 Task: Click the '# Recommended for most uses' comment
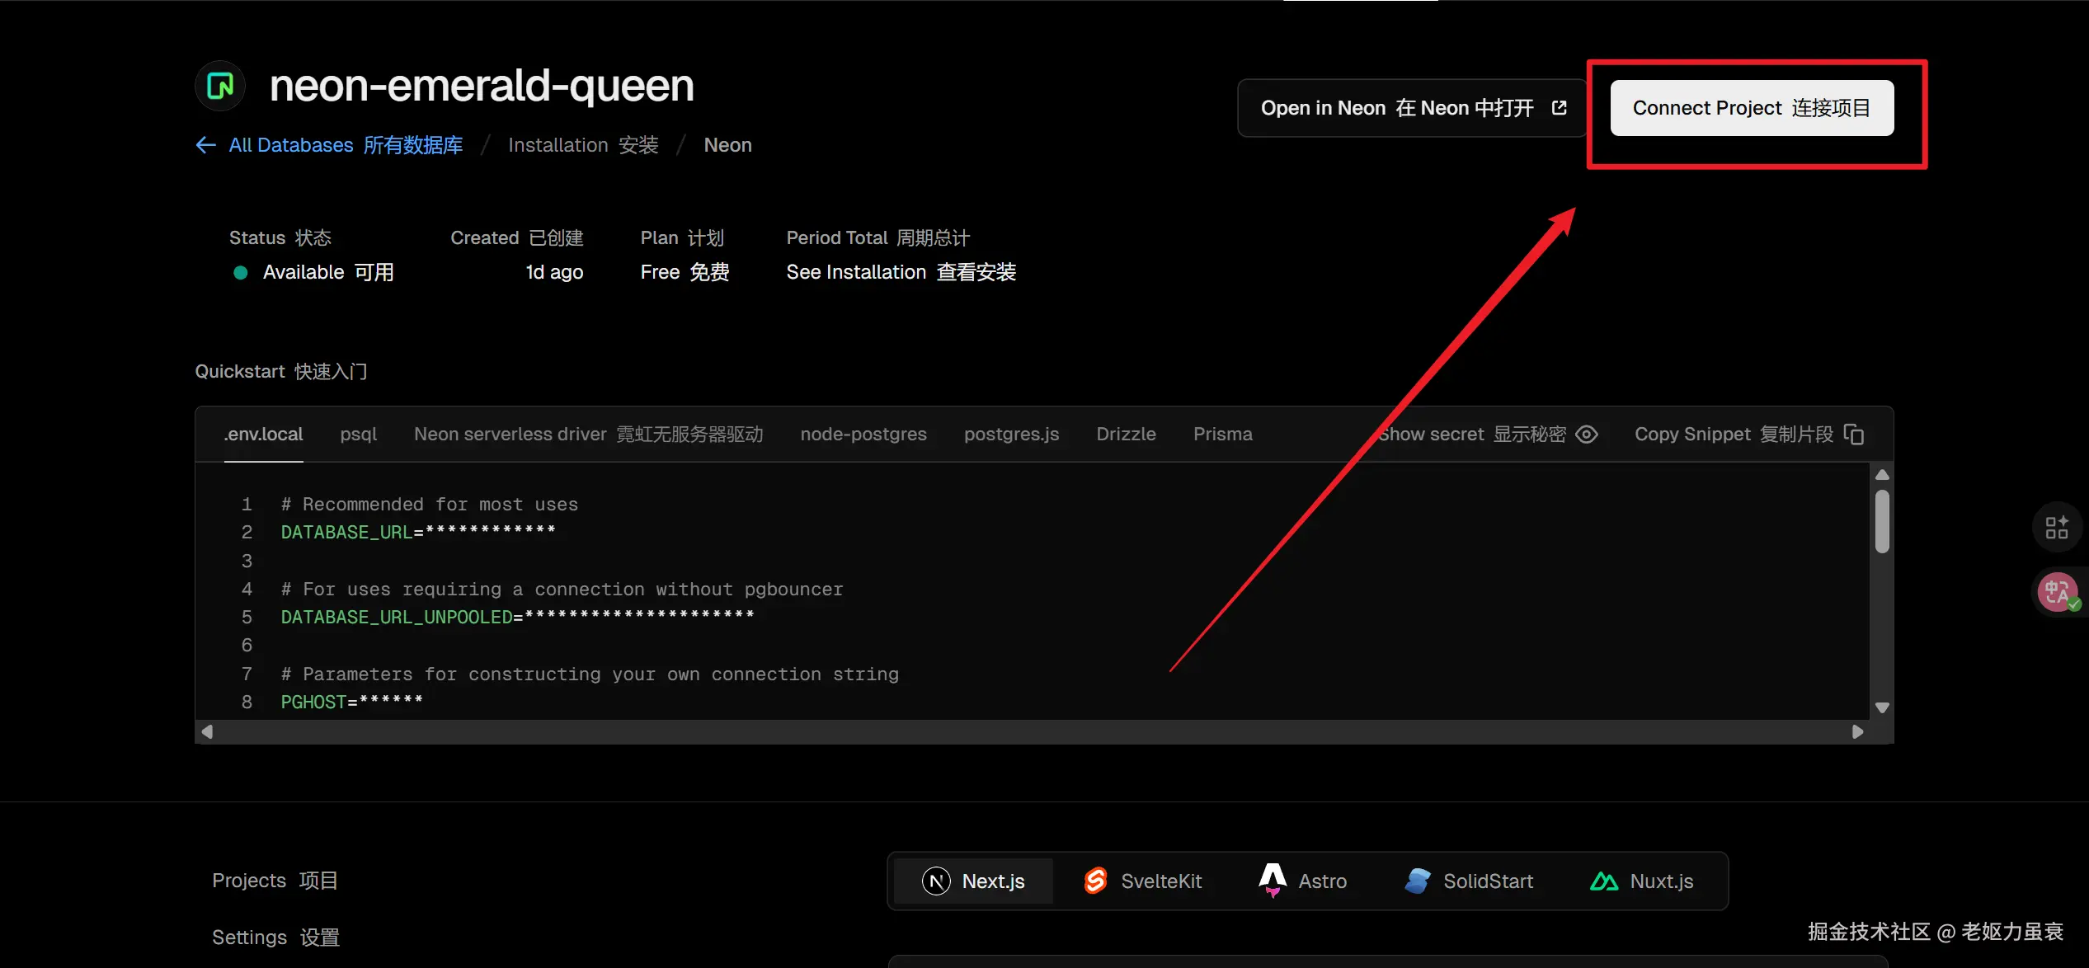coord(430,504)
